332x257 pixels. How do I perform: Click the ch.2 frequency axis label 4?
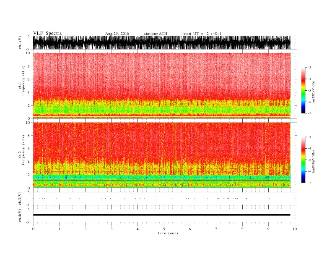pos(29,162)
